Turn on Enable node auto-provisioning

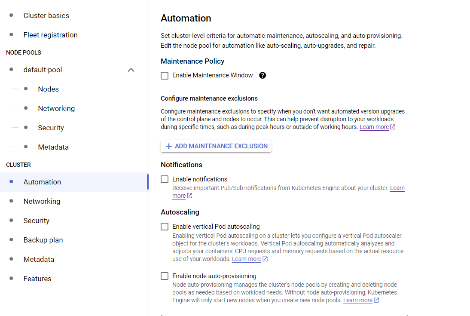tap(165, 276)
